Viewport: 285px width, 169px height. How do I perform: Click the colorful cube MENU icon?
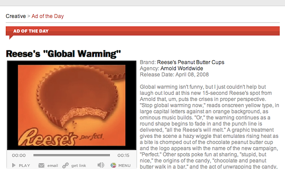coord(113,165)
